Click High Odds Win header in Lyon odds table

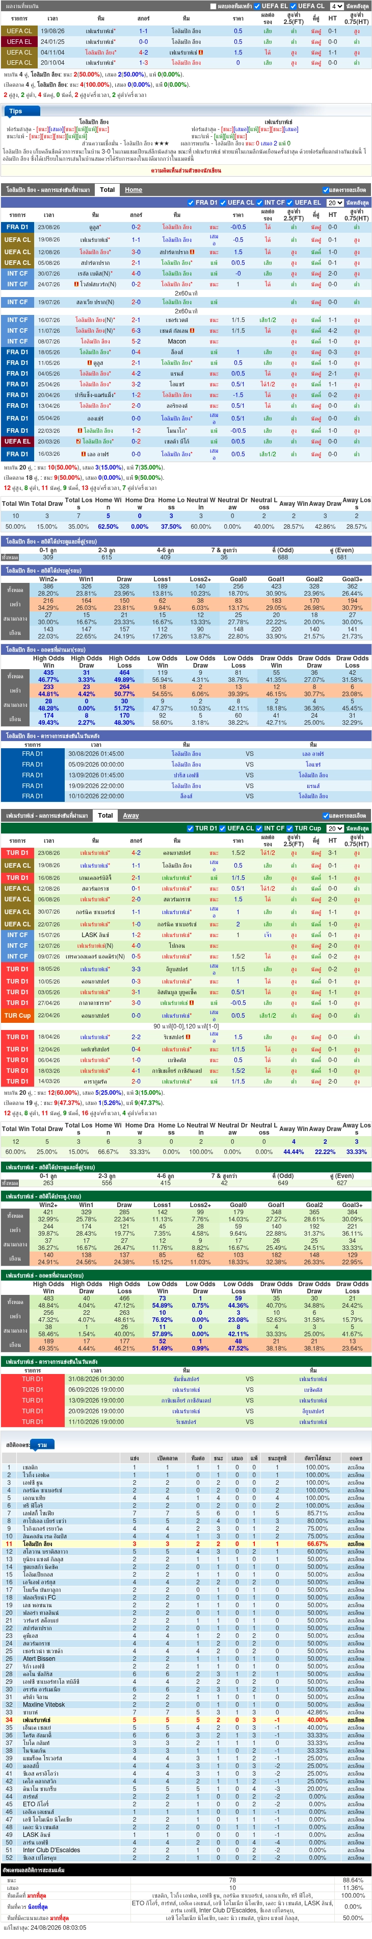pyautogui.click(x=48, y=661)
